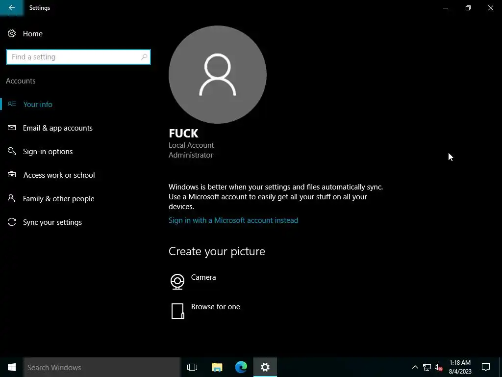
Task: Click the sync arrows icon for Sync your settings
Action: [12, 222]
